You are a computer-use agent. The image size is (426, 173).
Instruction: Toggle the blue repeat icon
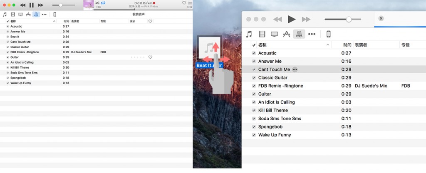click(x=103, y=3)
